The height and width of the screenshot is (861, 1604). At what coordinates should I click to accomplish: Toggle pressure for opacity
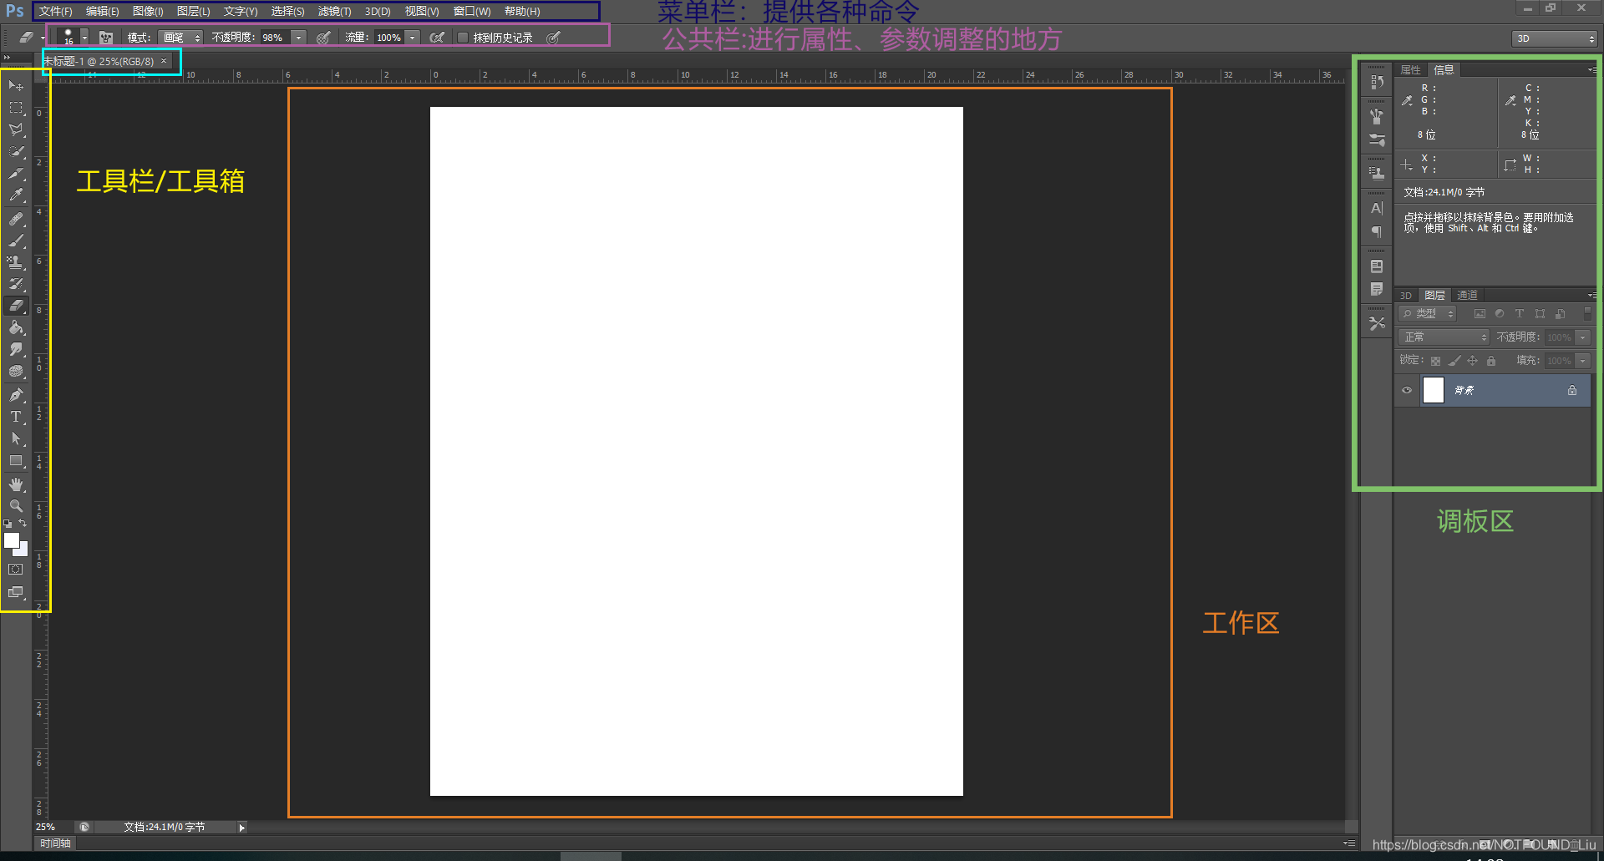pyautogui.click(x=323, y=38)
